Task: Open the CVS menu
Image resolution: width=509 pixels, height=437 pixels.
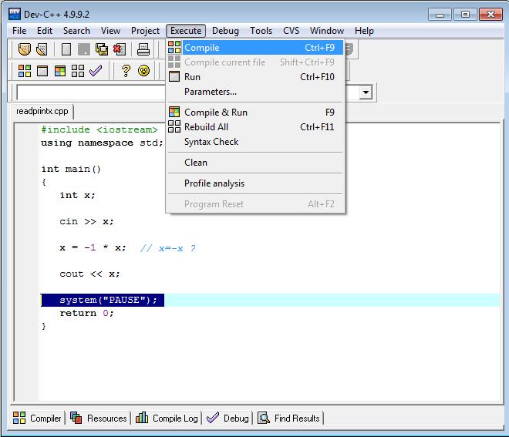Action: coord(291,31)
